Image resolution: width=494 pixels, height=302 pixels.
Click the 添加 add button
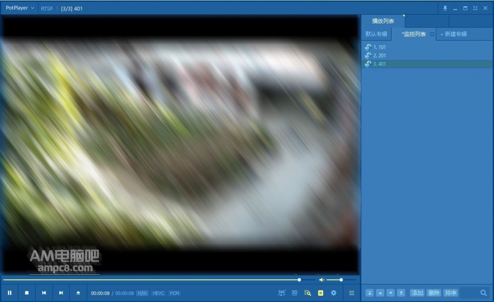(x=417, y=293)
